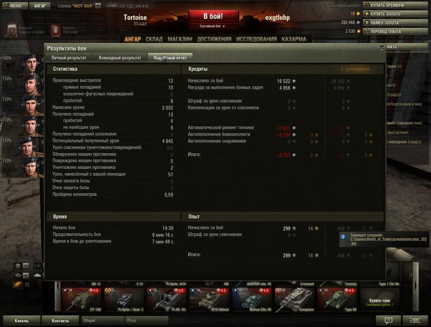Open Каналы chat channels button
431x327 pixels.
point(22,321)
